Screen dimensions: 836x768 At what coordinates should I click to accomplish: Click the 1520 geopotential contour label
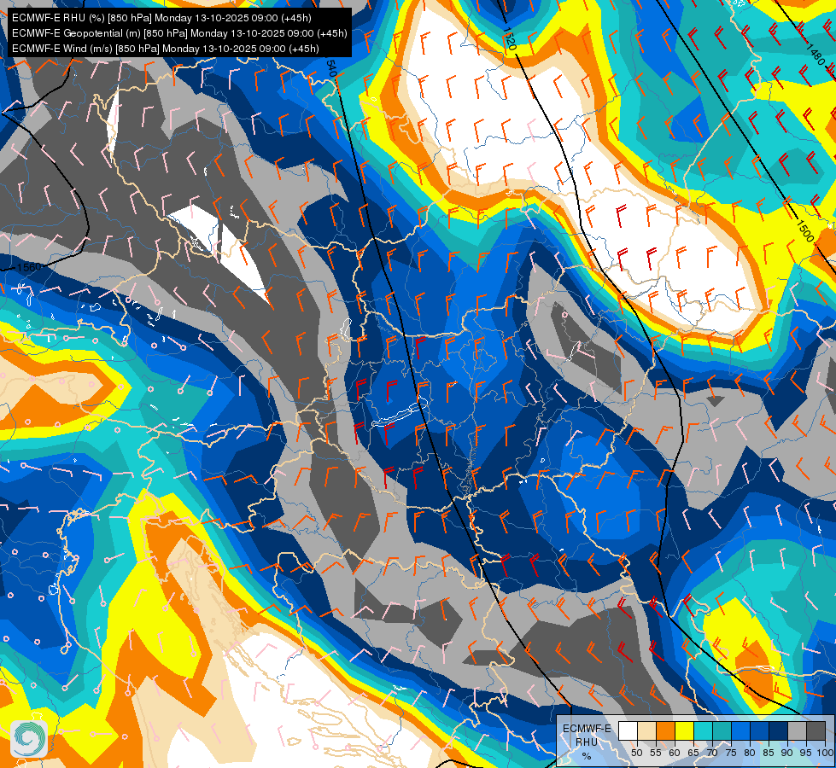[x=509, y=38]
